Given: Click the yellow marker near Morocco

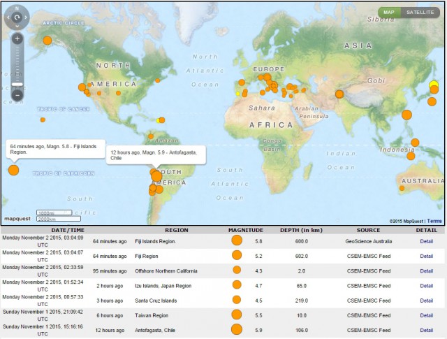Looking at the screenshot, I should tap(237, 94).
